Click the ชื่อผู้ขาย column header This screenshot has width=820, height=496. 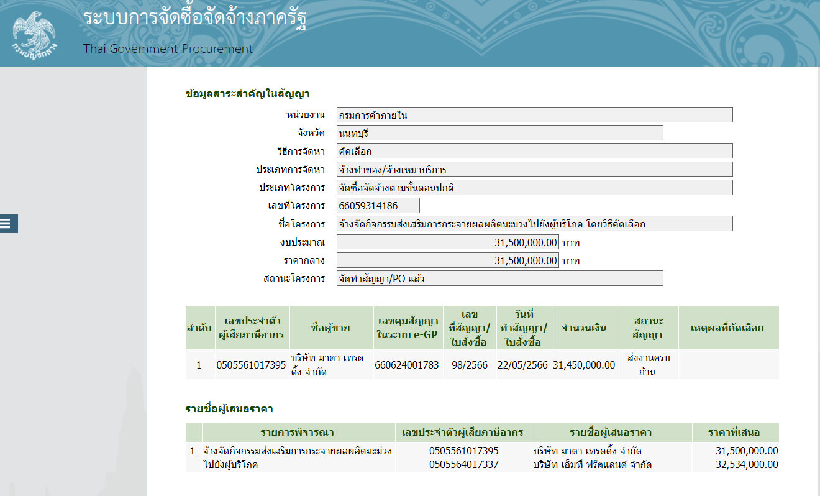coord(331,328)
